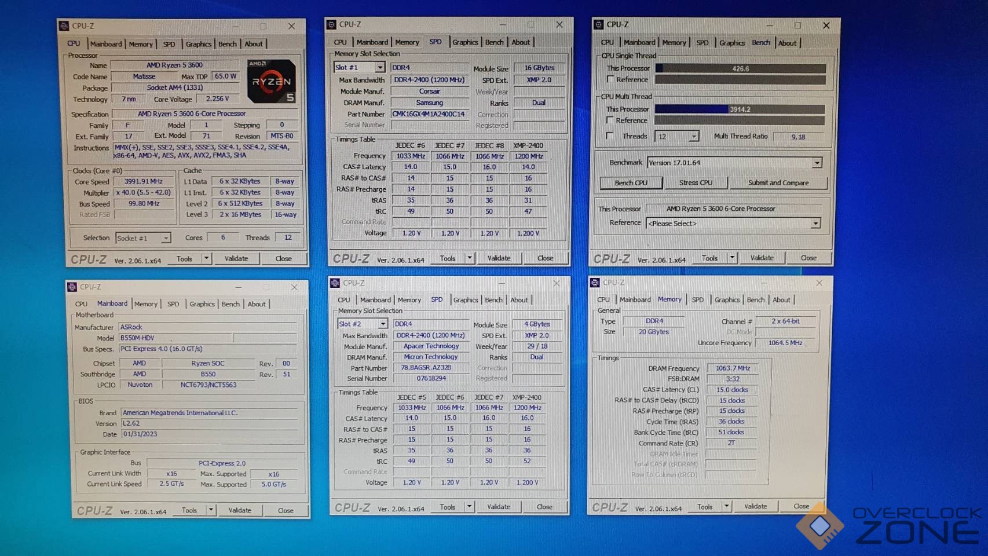Toggle the Threads checkbox in the Bench window
Viewport: 988px width, 556px height.
(x=610, y=136)
